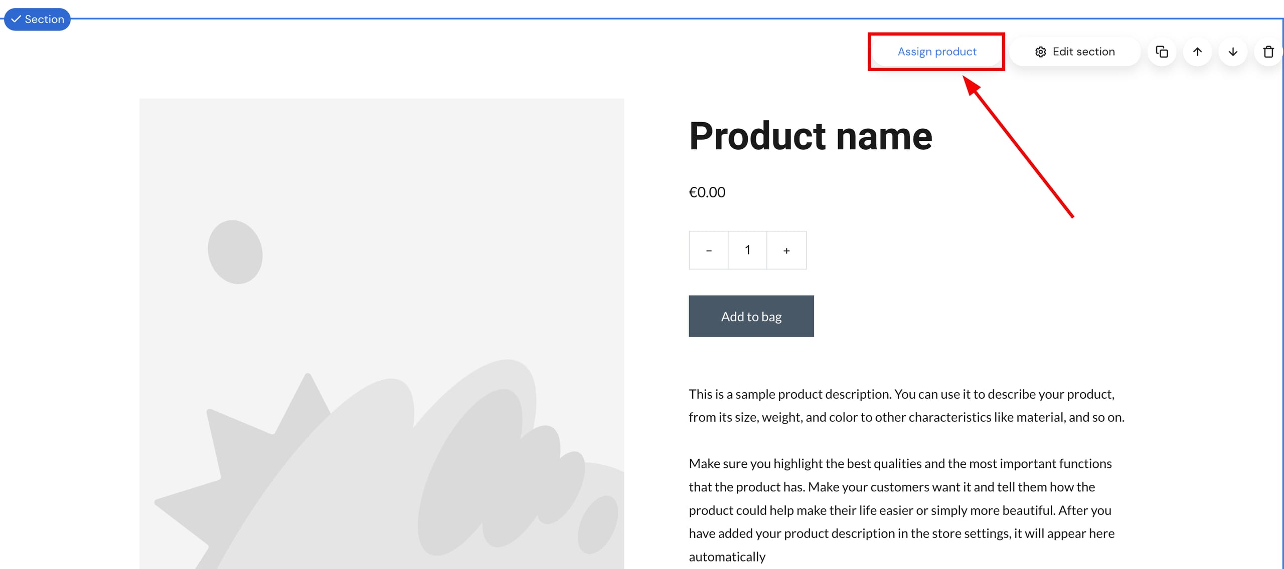Increase quantity with the plus stepper

786,250
